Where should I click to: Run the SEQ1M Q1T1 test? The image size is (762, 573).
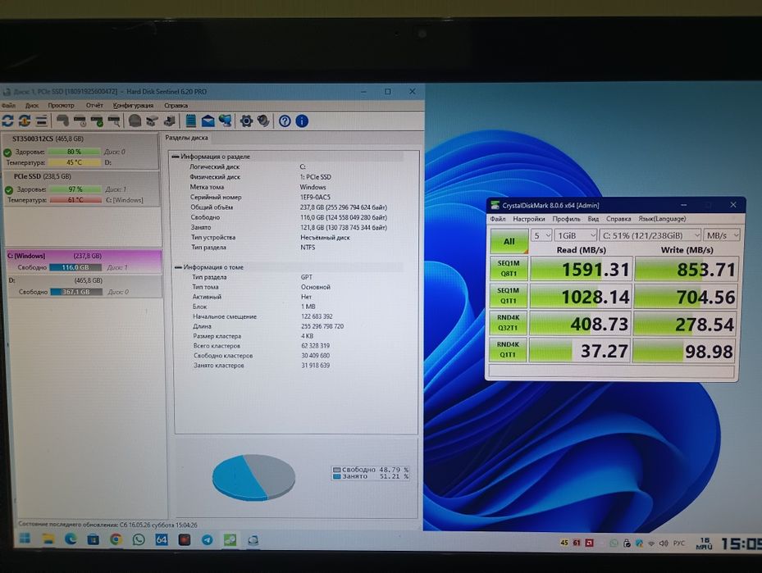pos(509,296)
